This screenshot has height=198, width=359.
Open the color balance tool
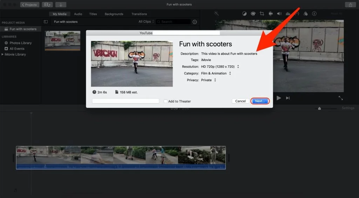click(244, 14)
